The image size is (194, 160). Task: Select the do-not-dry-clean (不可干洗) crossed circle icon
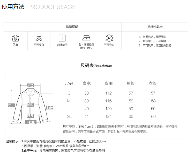pos(109,38)
